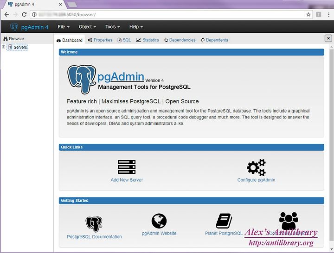
Task: Click the browser forward arrow
Action: [15, 14]
